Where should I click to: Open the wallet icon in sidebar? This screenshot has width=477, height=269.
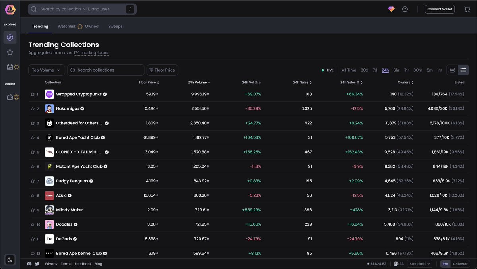pyautogui.click(x=10, y=97)
